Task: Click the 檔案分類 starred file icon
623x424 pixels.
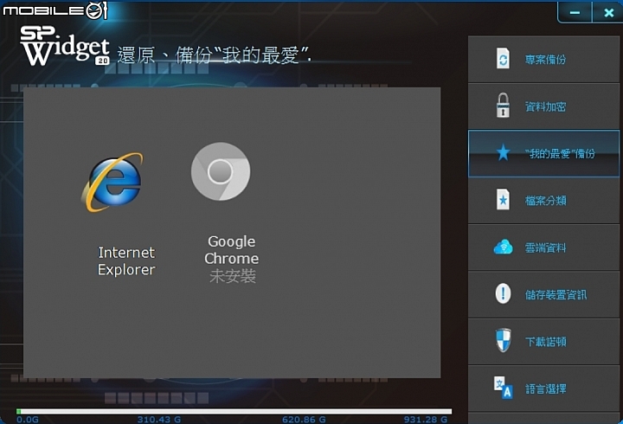Action: point(503,200)
